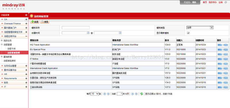Viewport: 230px width, 108px height.
Task: Click the 搜索 search button
Action: pos(45,22)
